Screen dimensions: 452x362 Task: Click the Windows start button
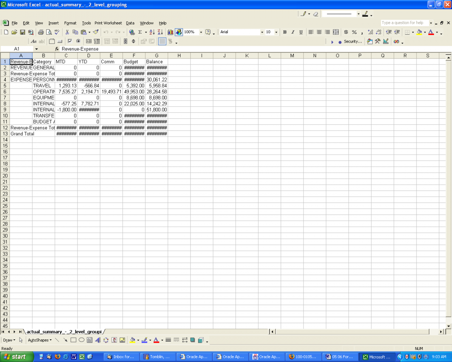(x=17, y=357)
